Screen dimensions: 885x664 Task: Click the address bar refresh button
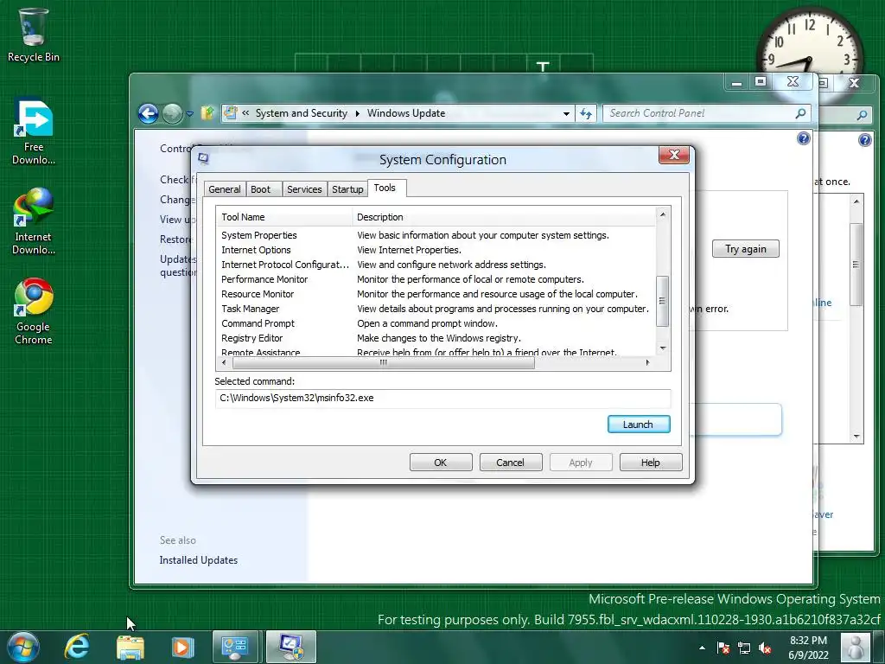point(586,113)
